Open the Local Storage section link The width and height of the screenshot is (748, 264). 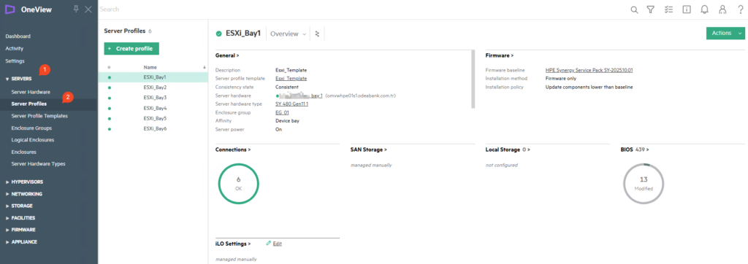click(x=508, y=150)
